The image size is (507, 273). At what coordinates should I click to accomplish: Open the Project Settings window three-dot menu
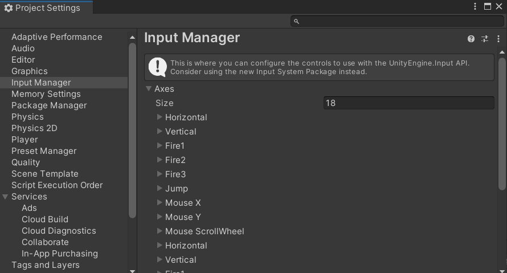pyautogui.click(x=475, y=6)
